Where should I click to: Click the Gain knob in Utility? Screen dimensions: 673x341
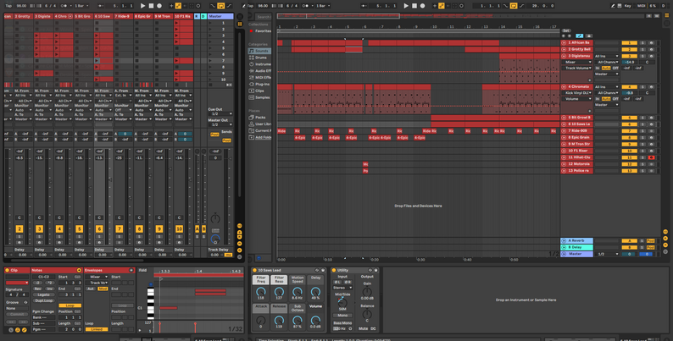pyautogui.click(x=367, y=292)
